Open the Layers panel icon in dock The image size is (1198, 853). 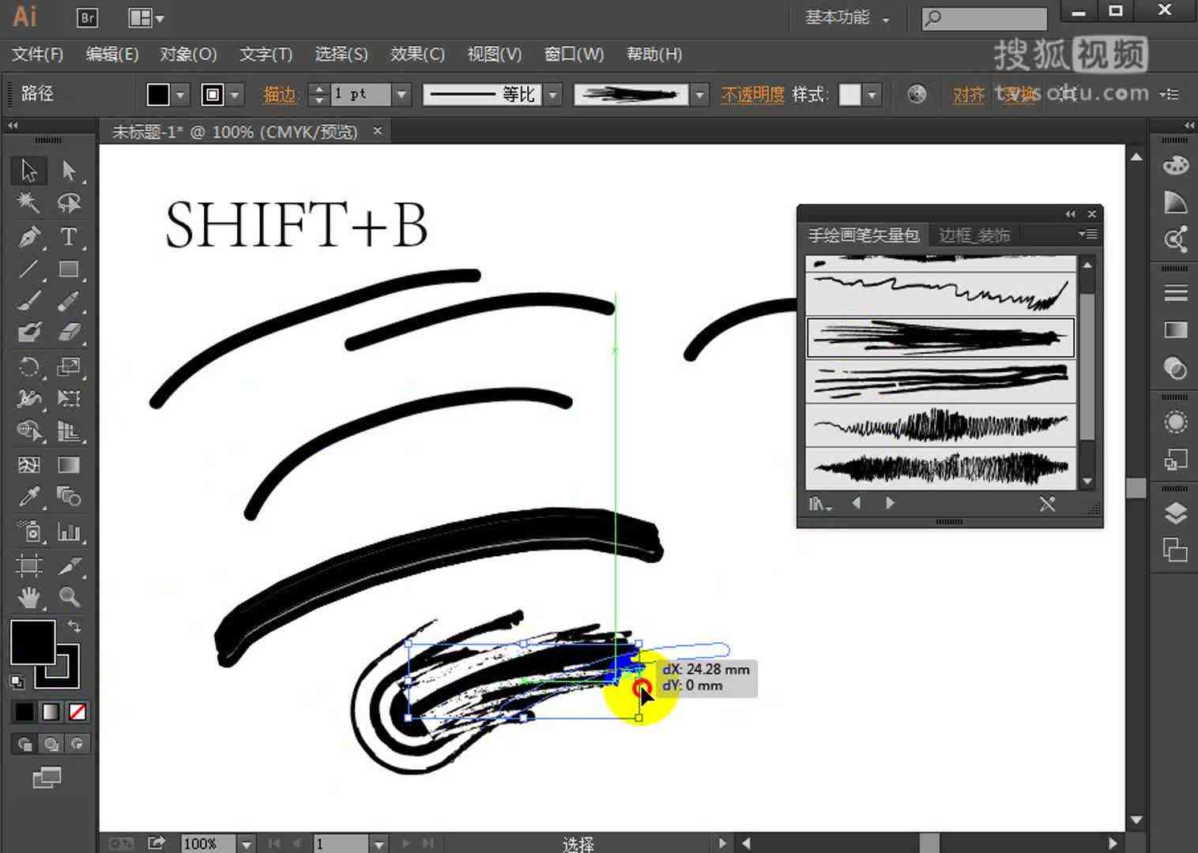pyautogui.click(x=1175, y=513)
